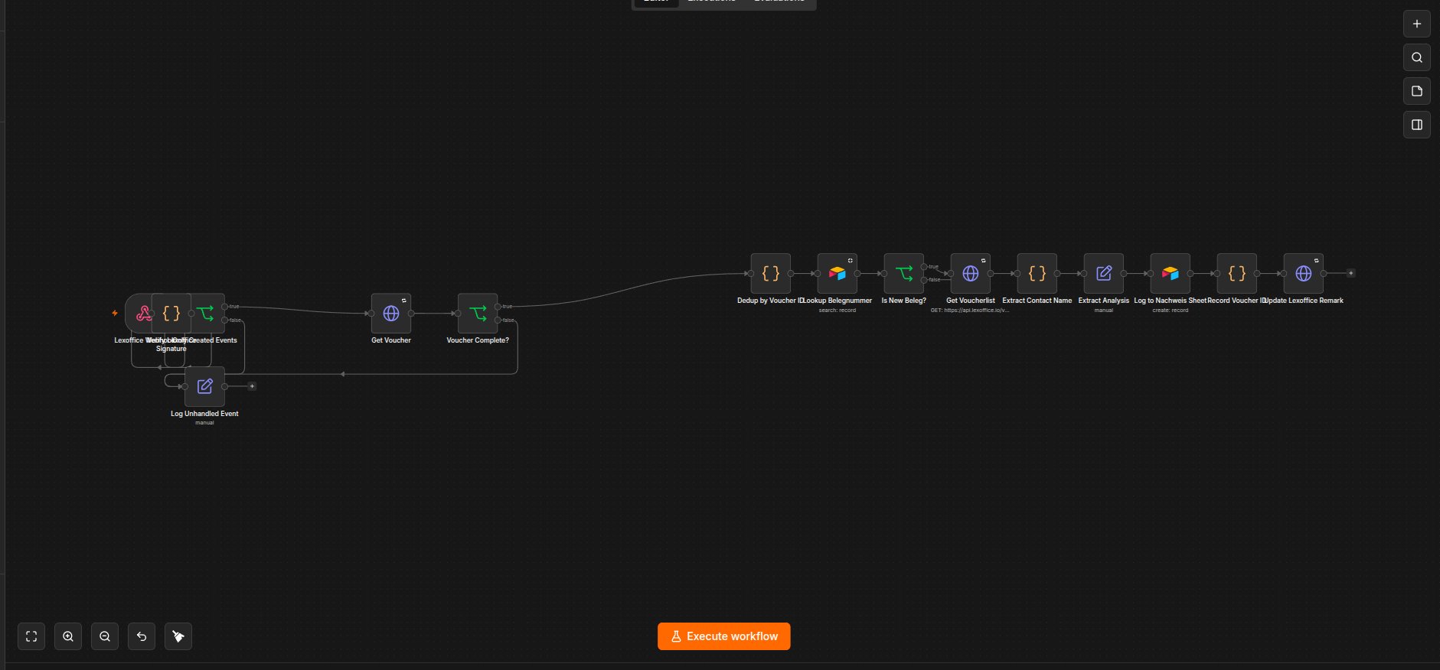Click Execute workflow button
Viewport: 1440px width, 670px height.
[x=723, y=636]
